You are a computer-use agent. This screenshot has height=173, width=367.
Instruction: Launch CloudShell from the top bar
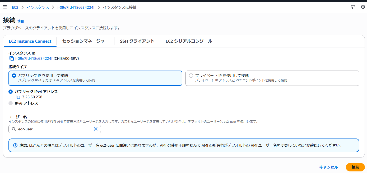point(353,7)
